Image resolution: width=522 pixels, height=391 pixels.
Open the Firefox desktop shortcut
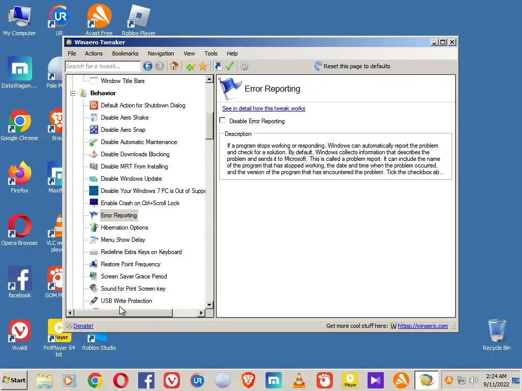click(20, 177)
